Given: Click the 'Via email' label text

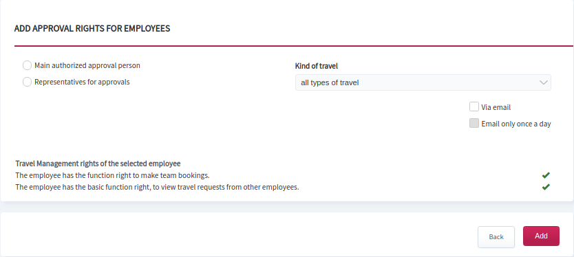Looking at the screenshot, I should click(x=496, y=107).
